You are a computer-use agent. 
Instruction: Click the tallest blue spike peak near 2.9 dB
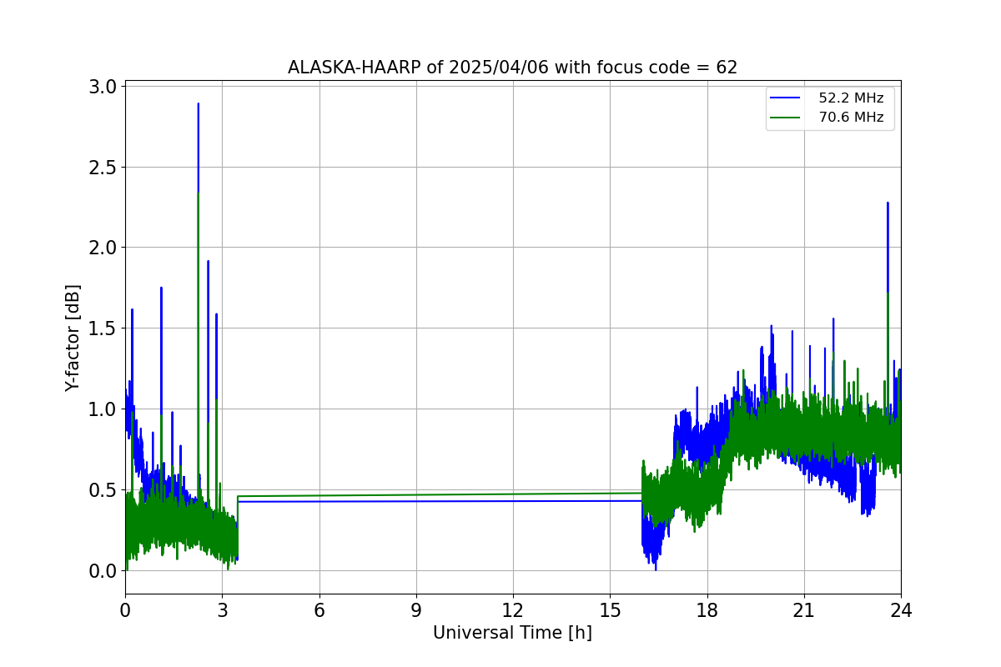(x=198, y=105)
